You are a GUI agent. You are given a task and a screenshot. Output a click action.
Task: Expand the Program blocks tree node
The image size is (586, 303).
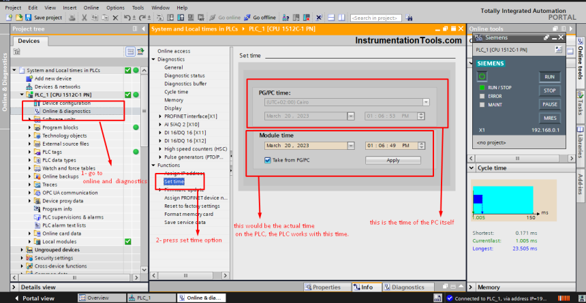point(30,127)
